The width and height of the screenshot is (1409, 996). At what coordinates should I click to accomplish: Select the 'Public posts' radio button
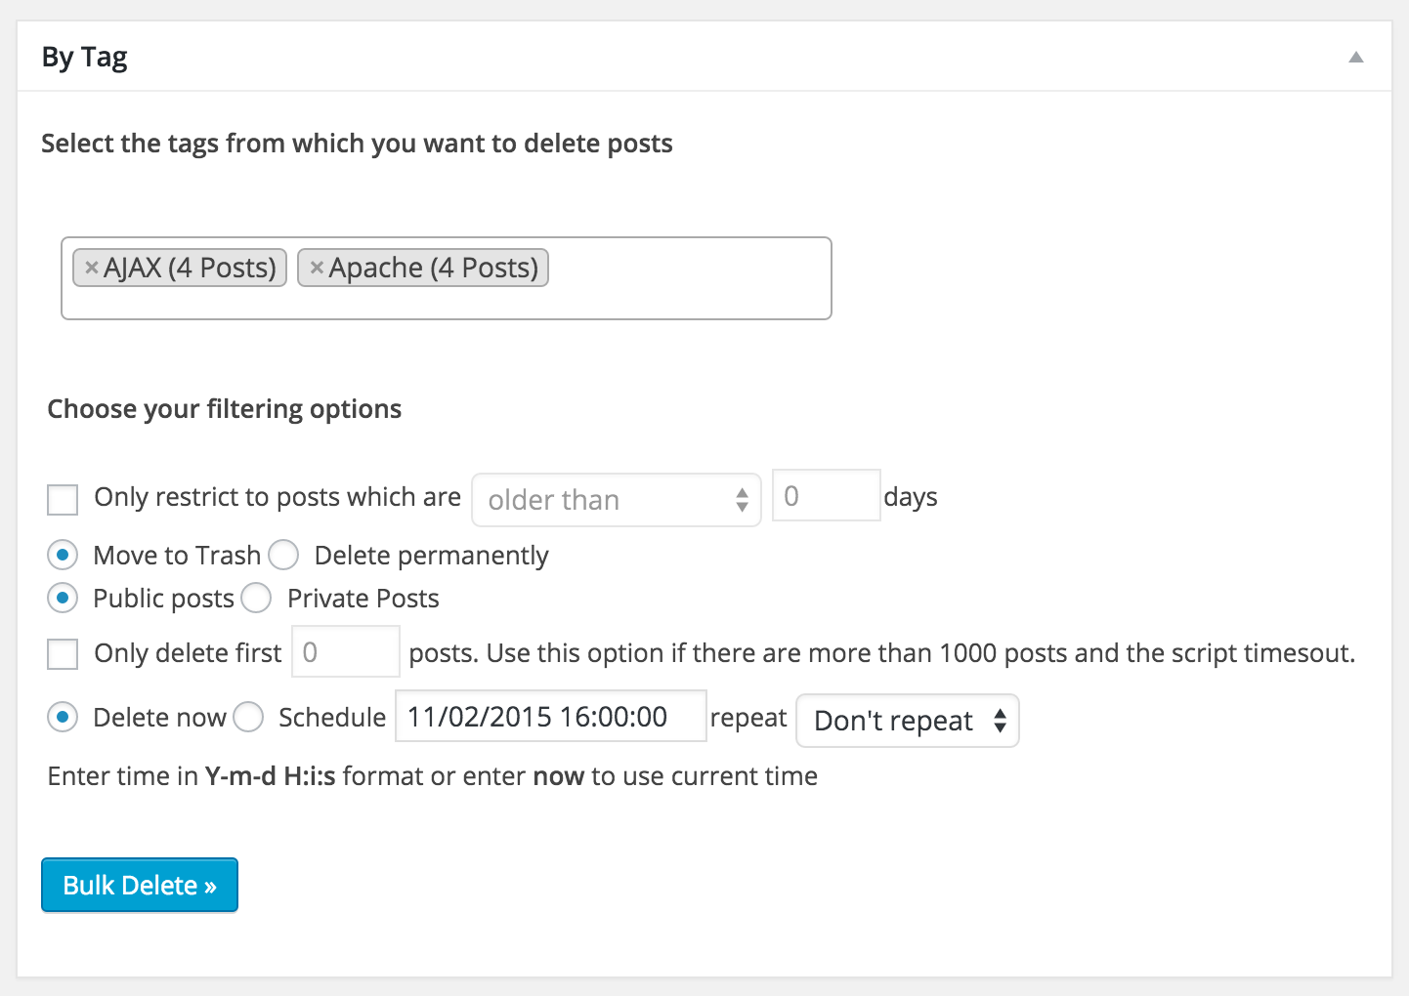pos(63,598)
